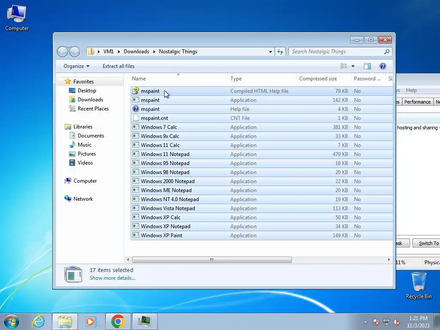Click the Forward navigation arrow button

point(74,52)
